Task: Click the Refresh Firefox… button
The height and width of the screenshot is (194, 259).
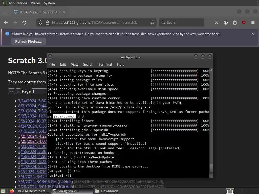Action: (29, 42)
